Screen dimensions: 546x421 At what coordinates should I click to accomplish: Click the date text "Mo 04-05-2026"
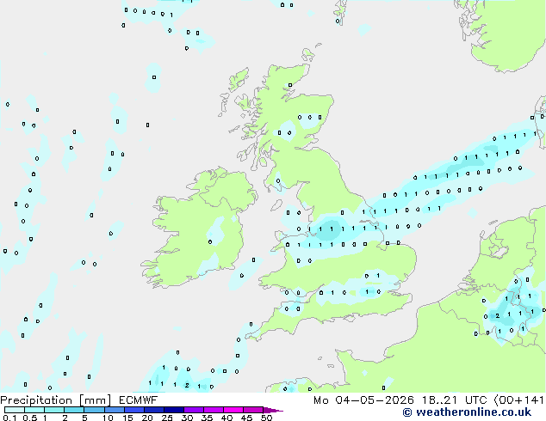[363, 400]
